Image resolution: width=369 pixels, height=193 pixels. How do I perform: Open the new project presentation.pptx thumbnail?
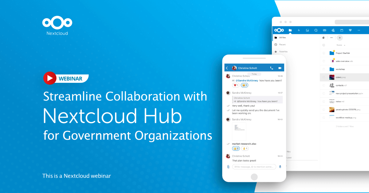pyautogui.click(x=332, y=93)
